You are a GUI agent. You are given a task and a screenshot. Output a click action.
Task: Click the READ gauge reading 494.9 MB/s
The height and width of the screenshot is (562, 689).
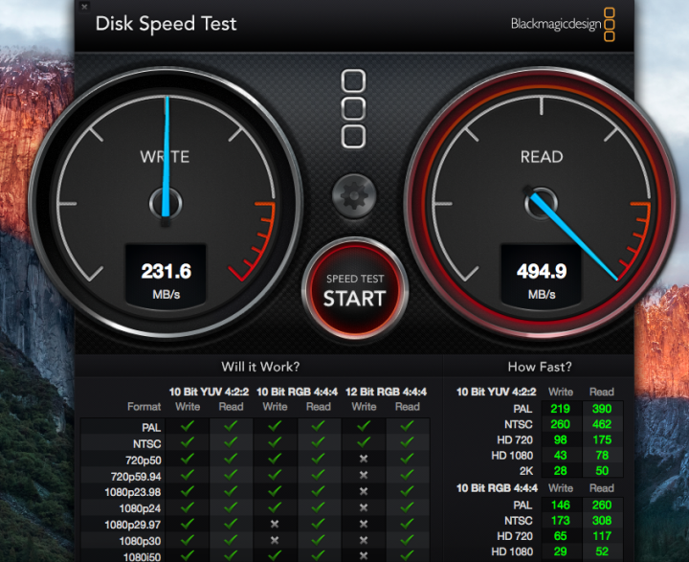pyautogui.click(x=541, y=204)
